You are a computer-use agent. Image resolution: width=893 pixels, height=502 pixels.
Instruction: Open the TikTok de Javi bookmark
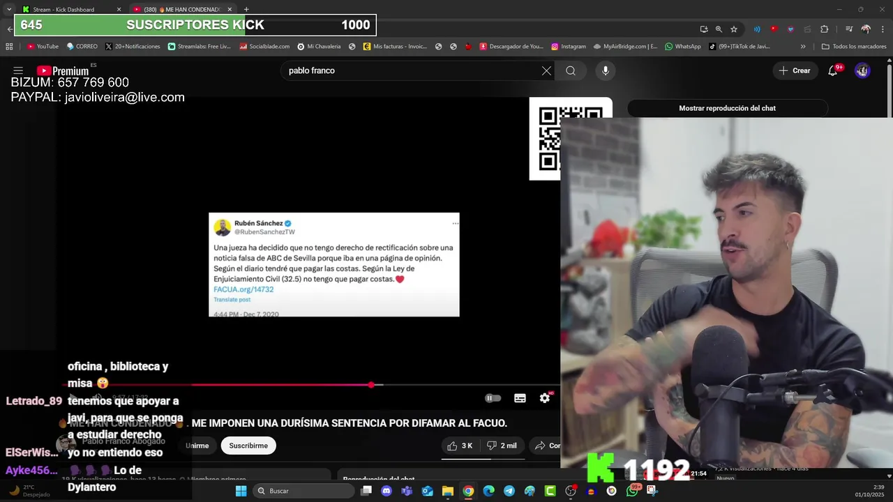click(739, 47)
